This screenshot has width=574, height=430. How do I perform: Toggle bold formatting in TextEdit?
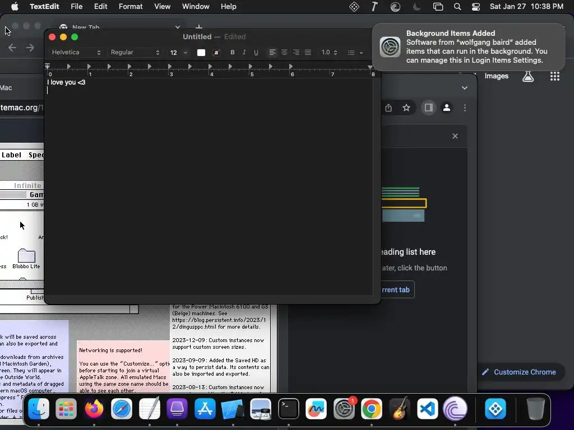point(232,52)
